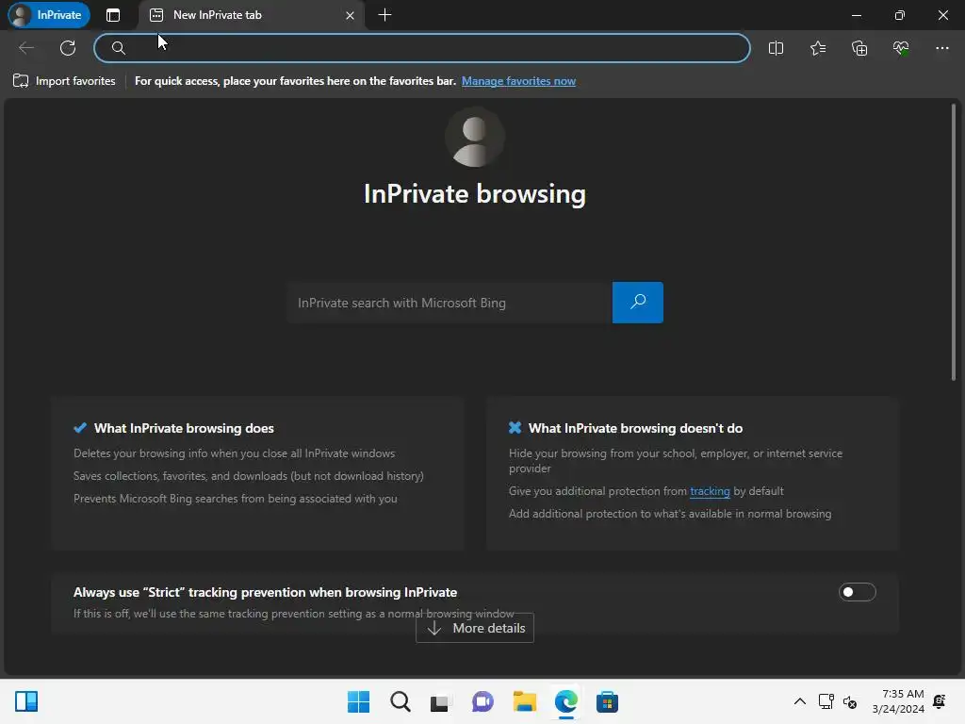Open Settings and more menu
The height and width of the screenshot is (724, 965).
click(x=942, y=48)
